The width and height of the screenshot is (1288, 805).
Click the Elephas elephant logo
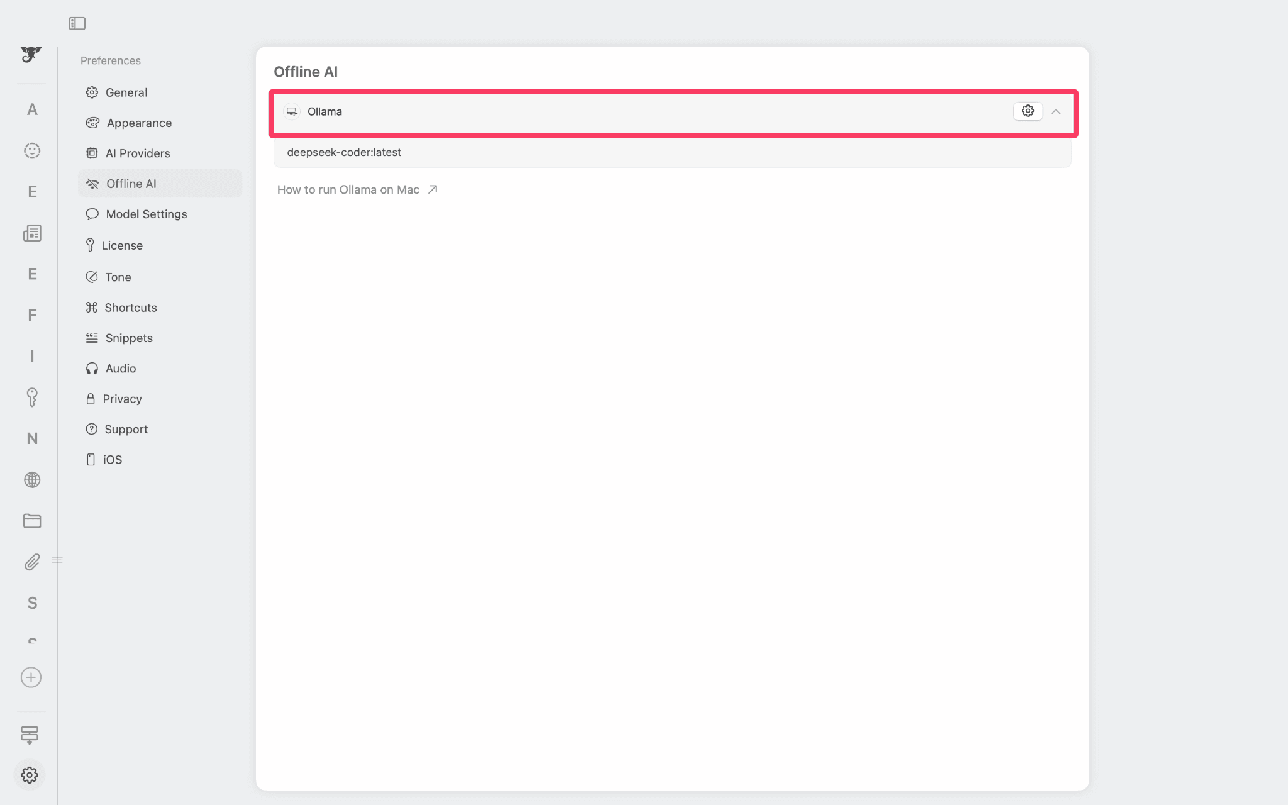(x=31, y=55)
